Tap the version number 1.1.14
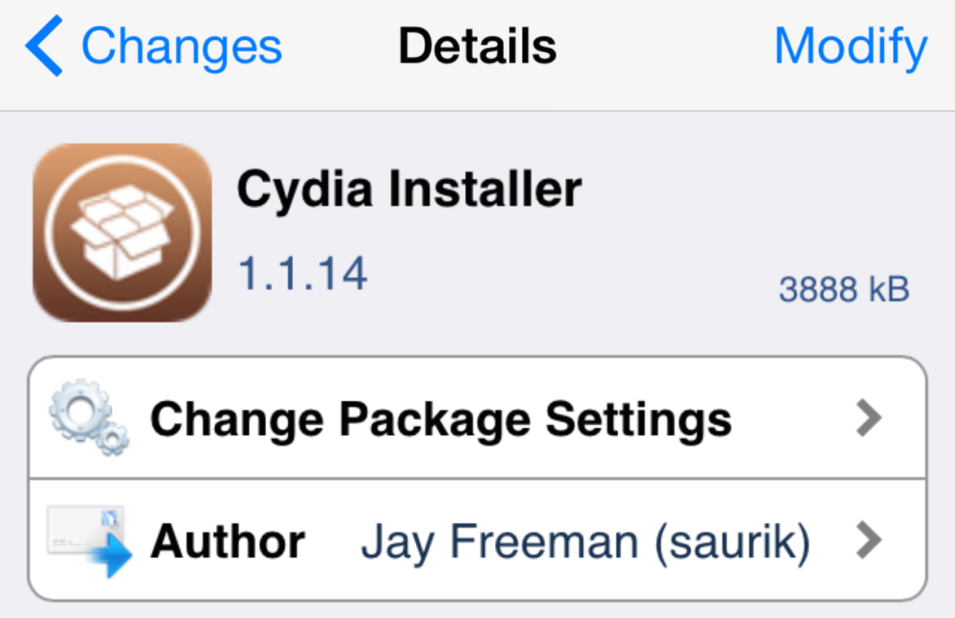The height and width of the screenshot is (618, 955). [x=303, y=273]
